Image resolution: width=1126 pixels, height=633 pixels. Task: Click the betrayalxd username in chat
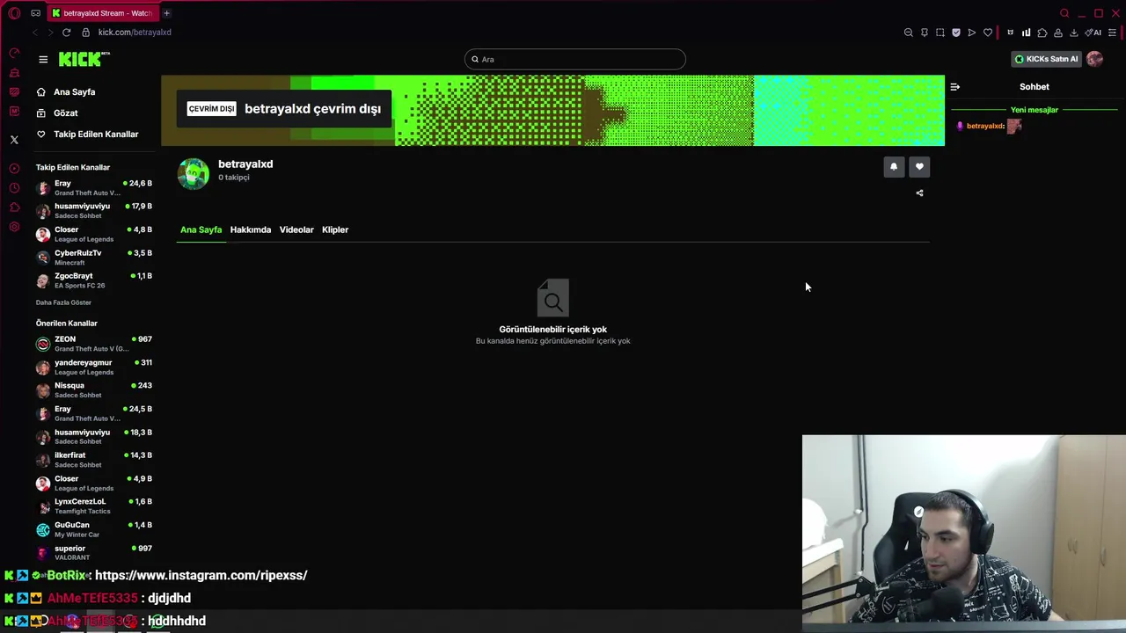[x=985, y=126]
